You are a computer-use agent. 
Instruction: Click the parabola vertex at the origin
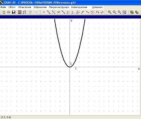(x=70, y=67)
